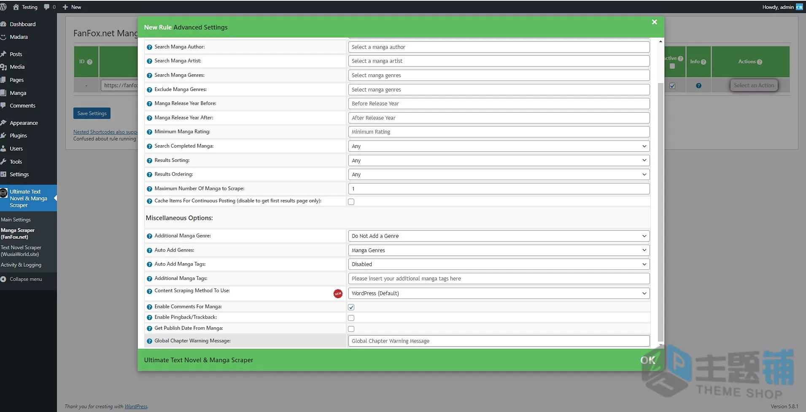Enable Pingback/Trackback checkbox

coord(351,318)
